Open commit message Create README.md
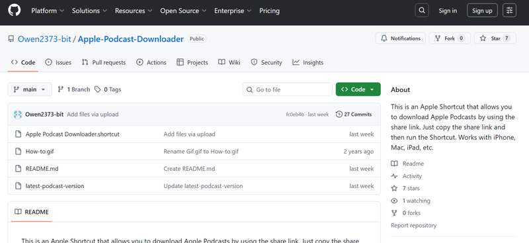 189,169
